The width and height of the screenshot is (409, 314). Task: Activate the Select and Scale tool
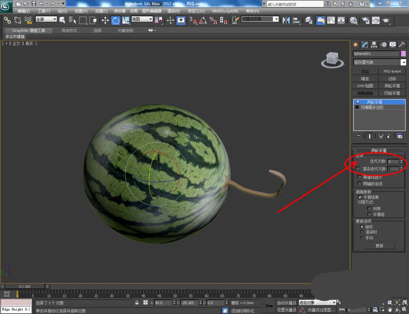tap(126, 20)
